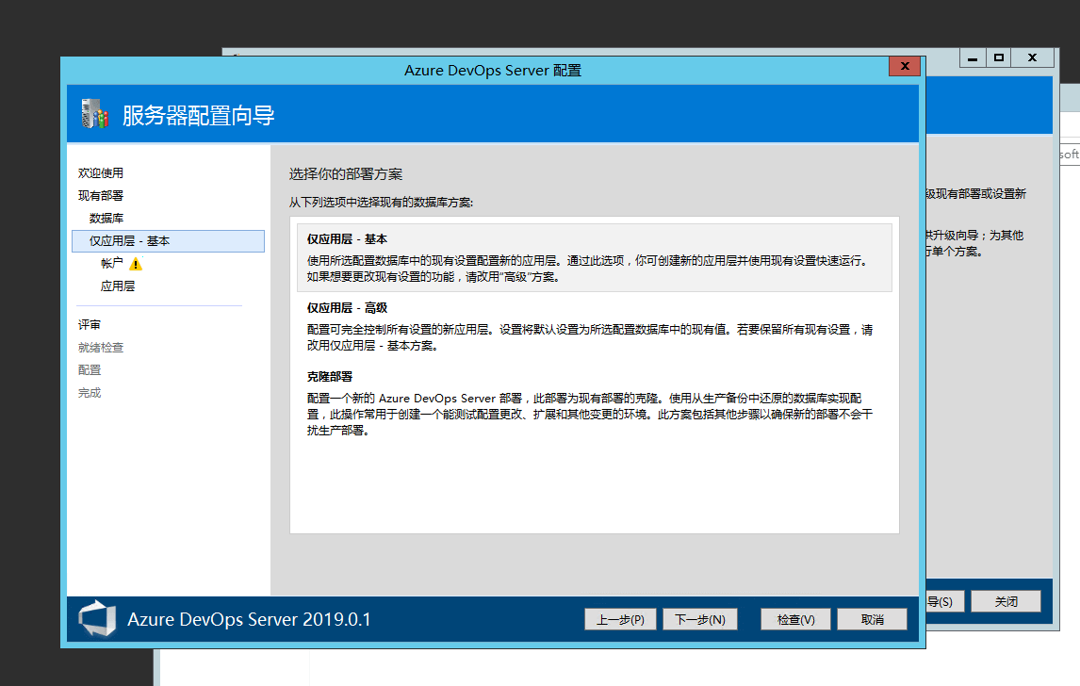
Task: Click the server icon in wizard header
Action: coord(92,114)
